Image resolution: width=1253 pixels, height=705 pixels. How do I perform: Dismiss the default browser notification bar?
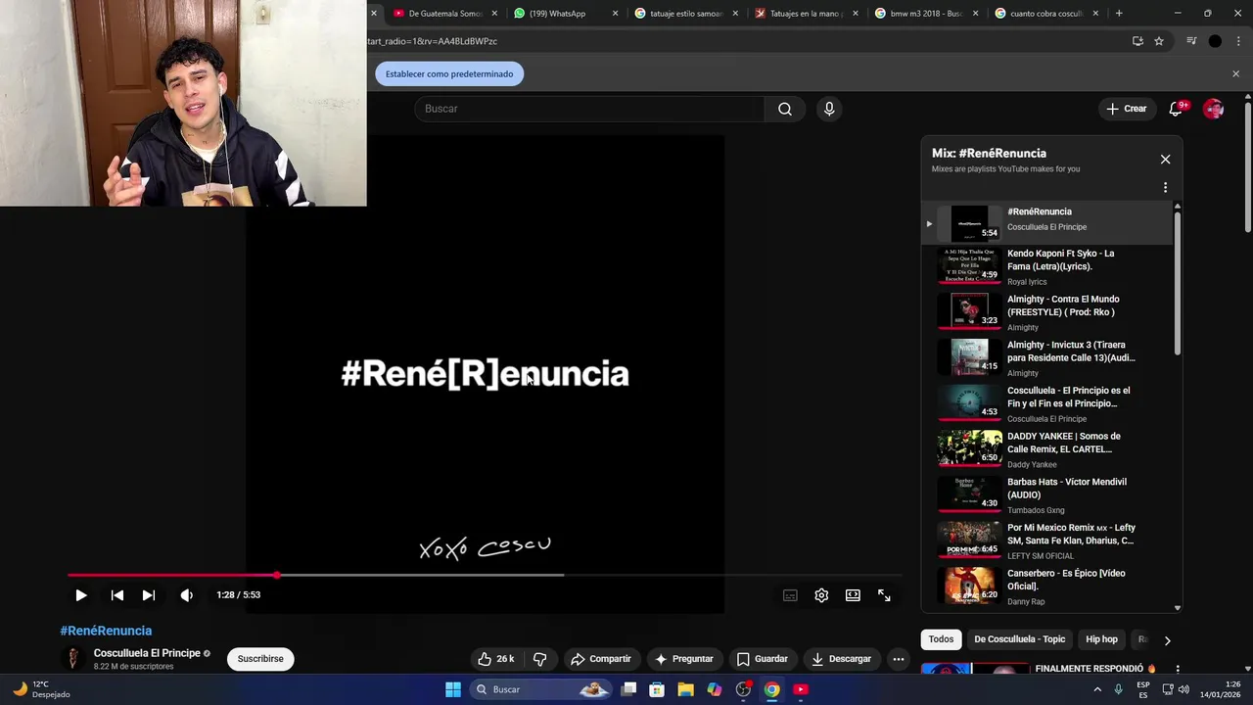tap(1235, 74)
